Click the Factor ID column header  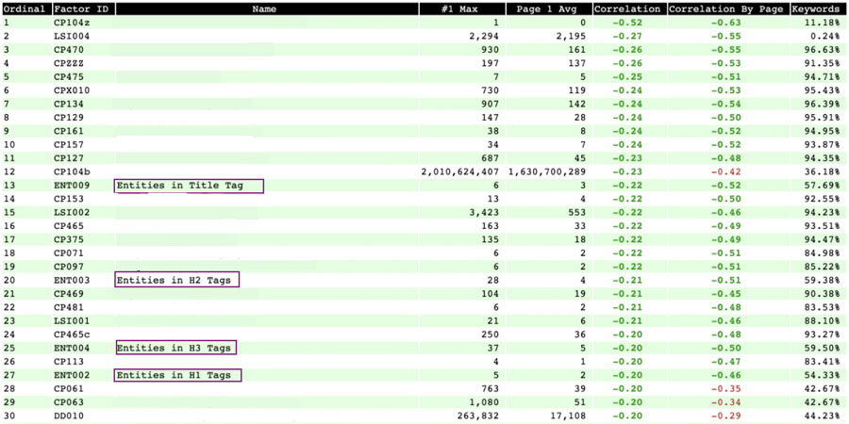coord(83,9)
